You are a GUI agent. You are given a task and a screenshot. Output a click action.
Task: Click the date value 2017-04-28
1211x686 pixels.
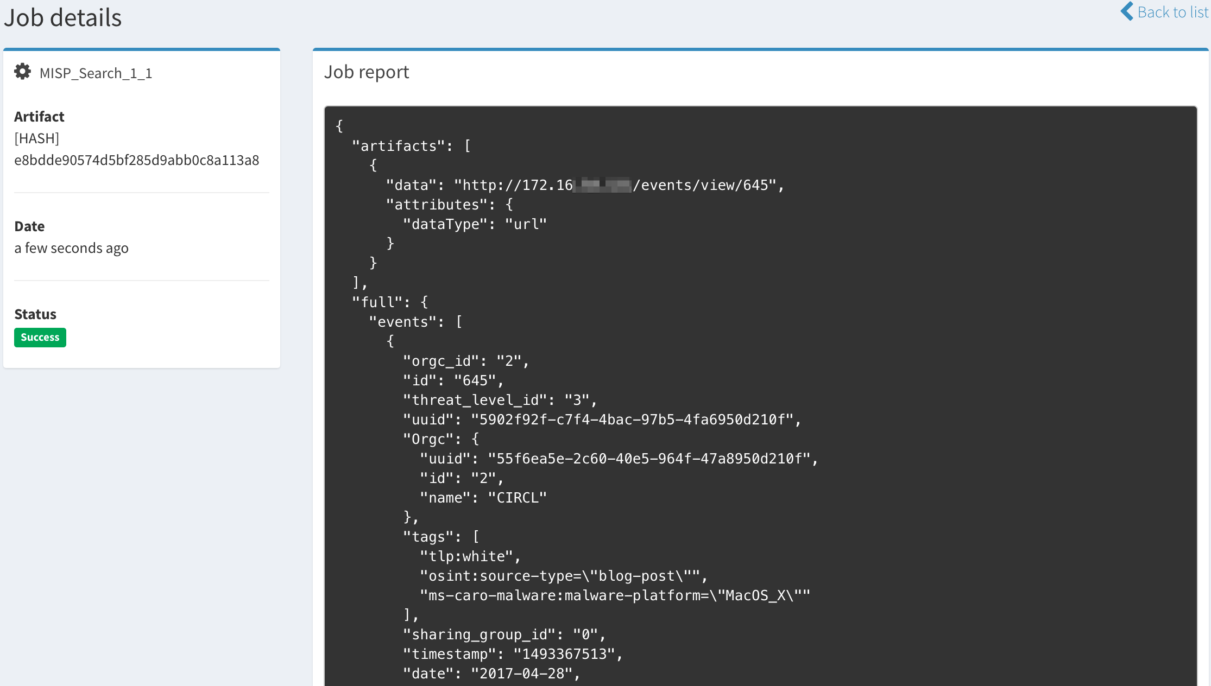point(526,673)
